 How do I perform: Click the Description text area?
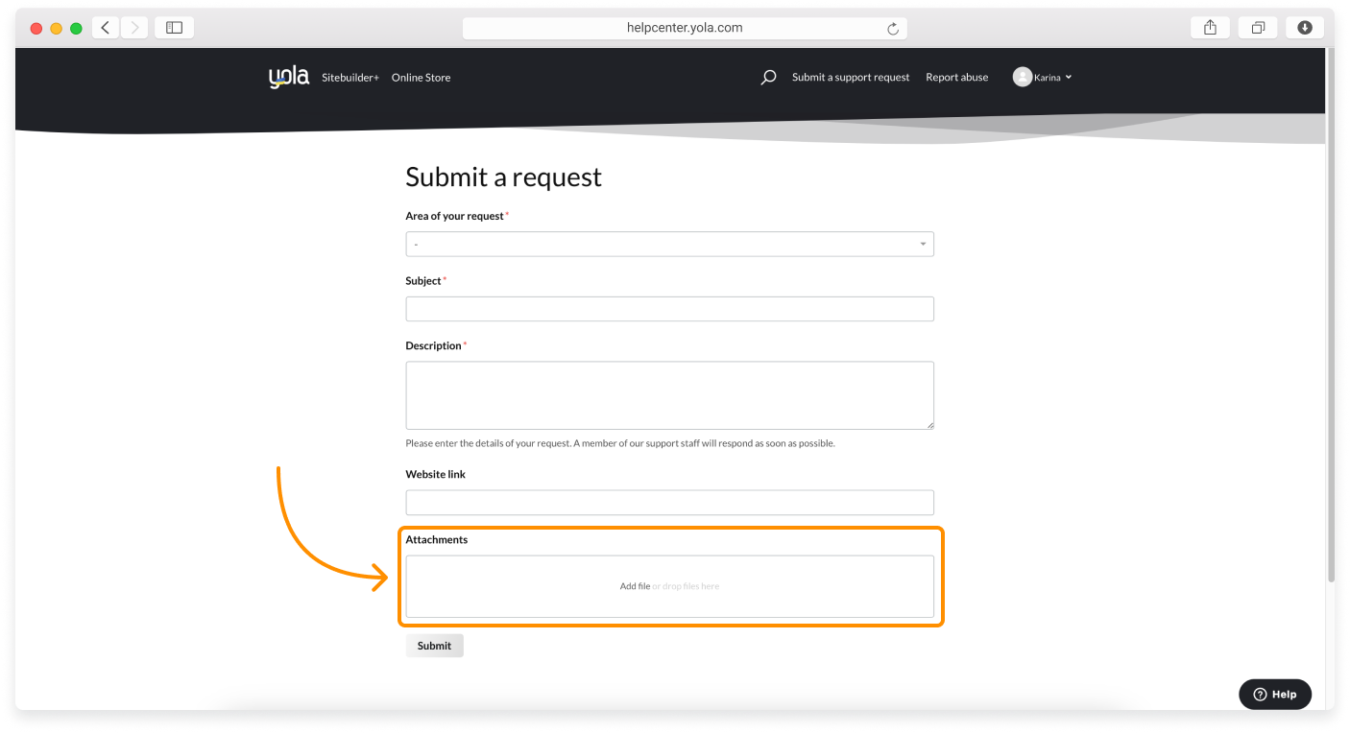point(669,394)
